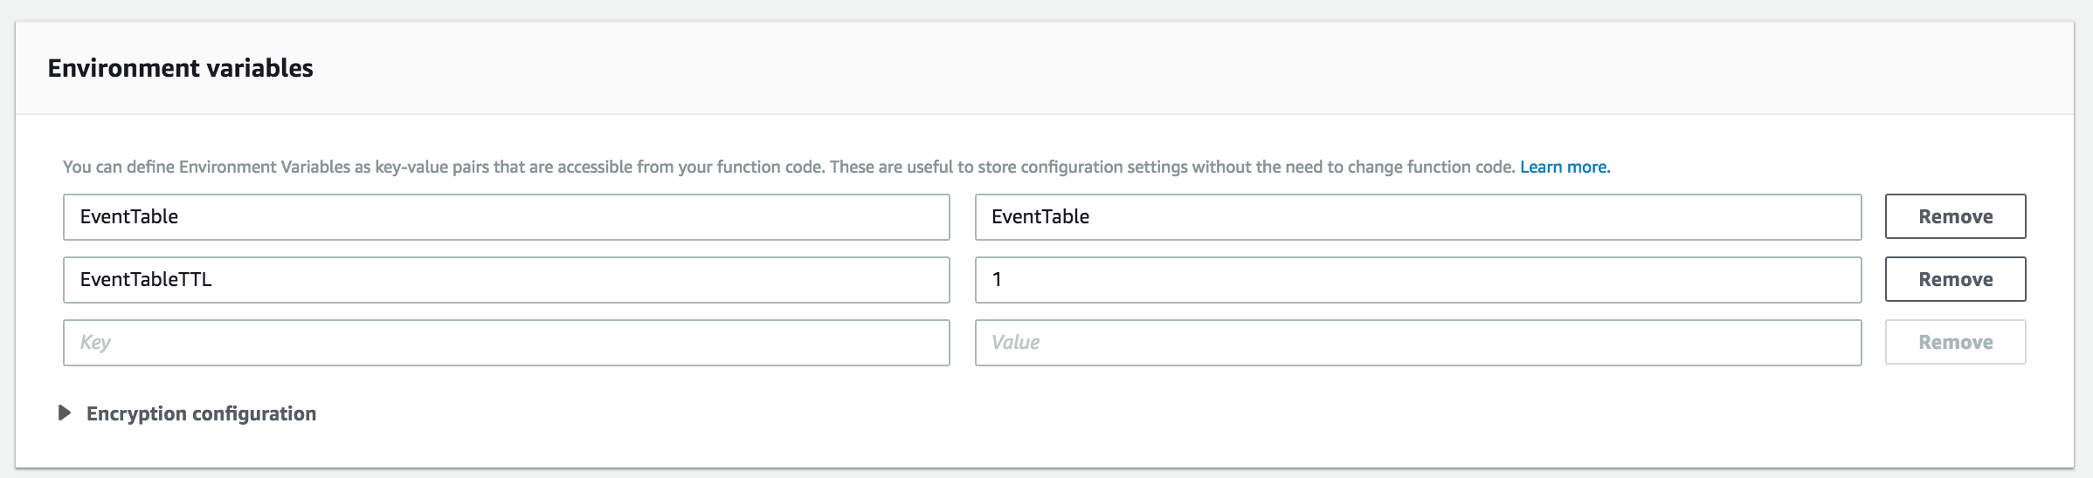Click the word EventTableTTL in key field

[x=146, y=279]
